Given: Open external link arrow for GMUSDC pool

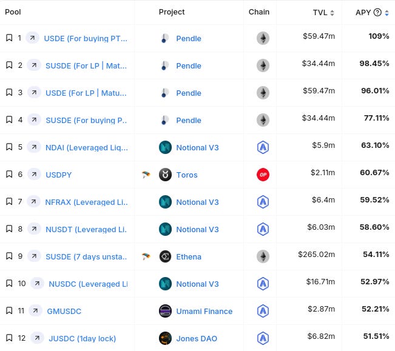Looking at the screenshot, I should pyautogui.click(x=36, y=310).
